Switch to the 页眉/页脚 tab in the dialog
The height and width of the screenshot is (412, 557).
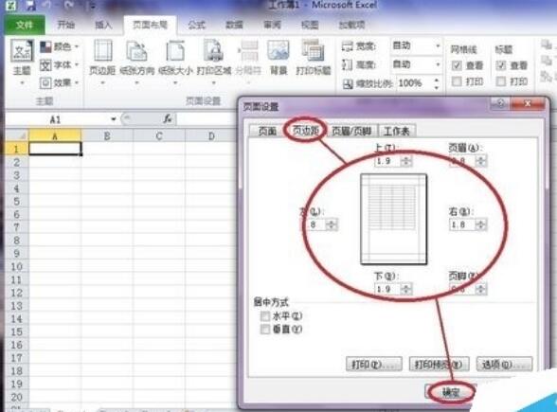click(351, 131)
